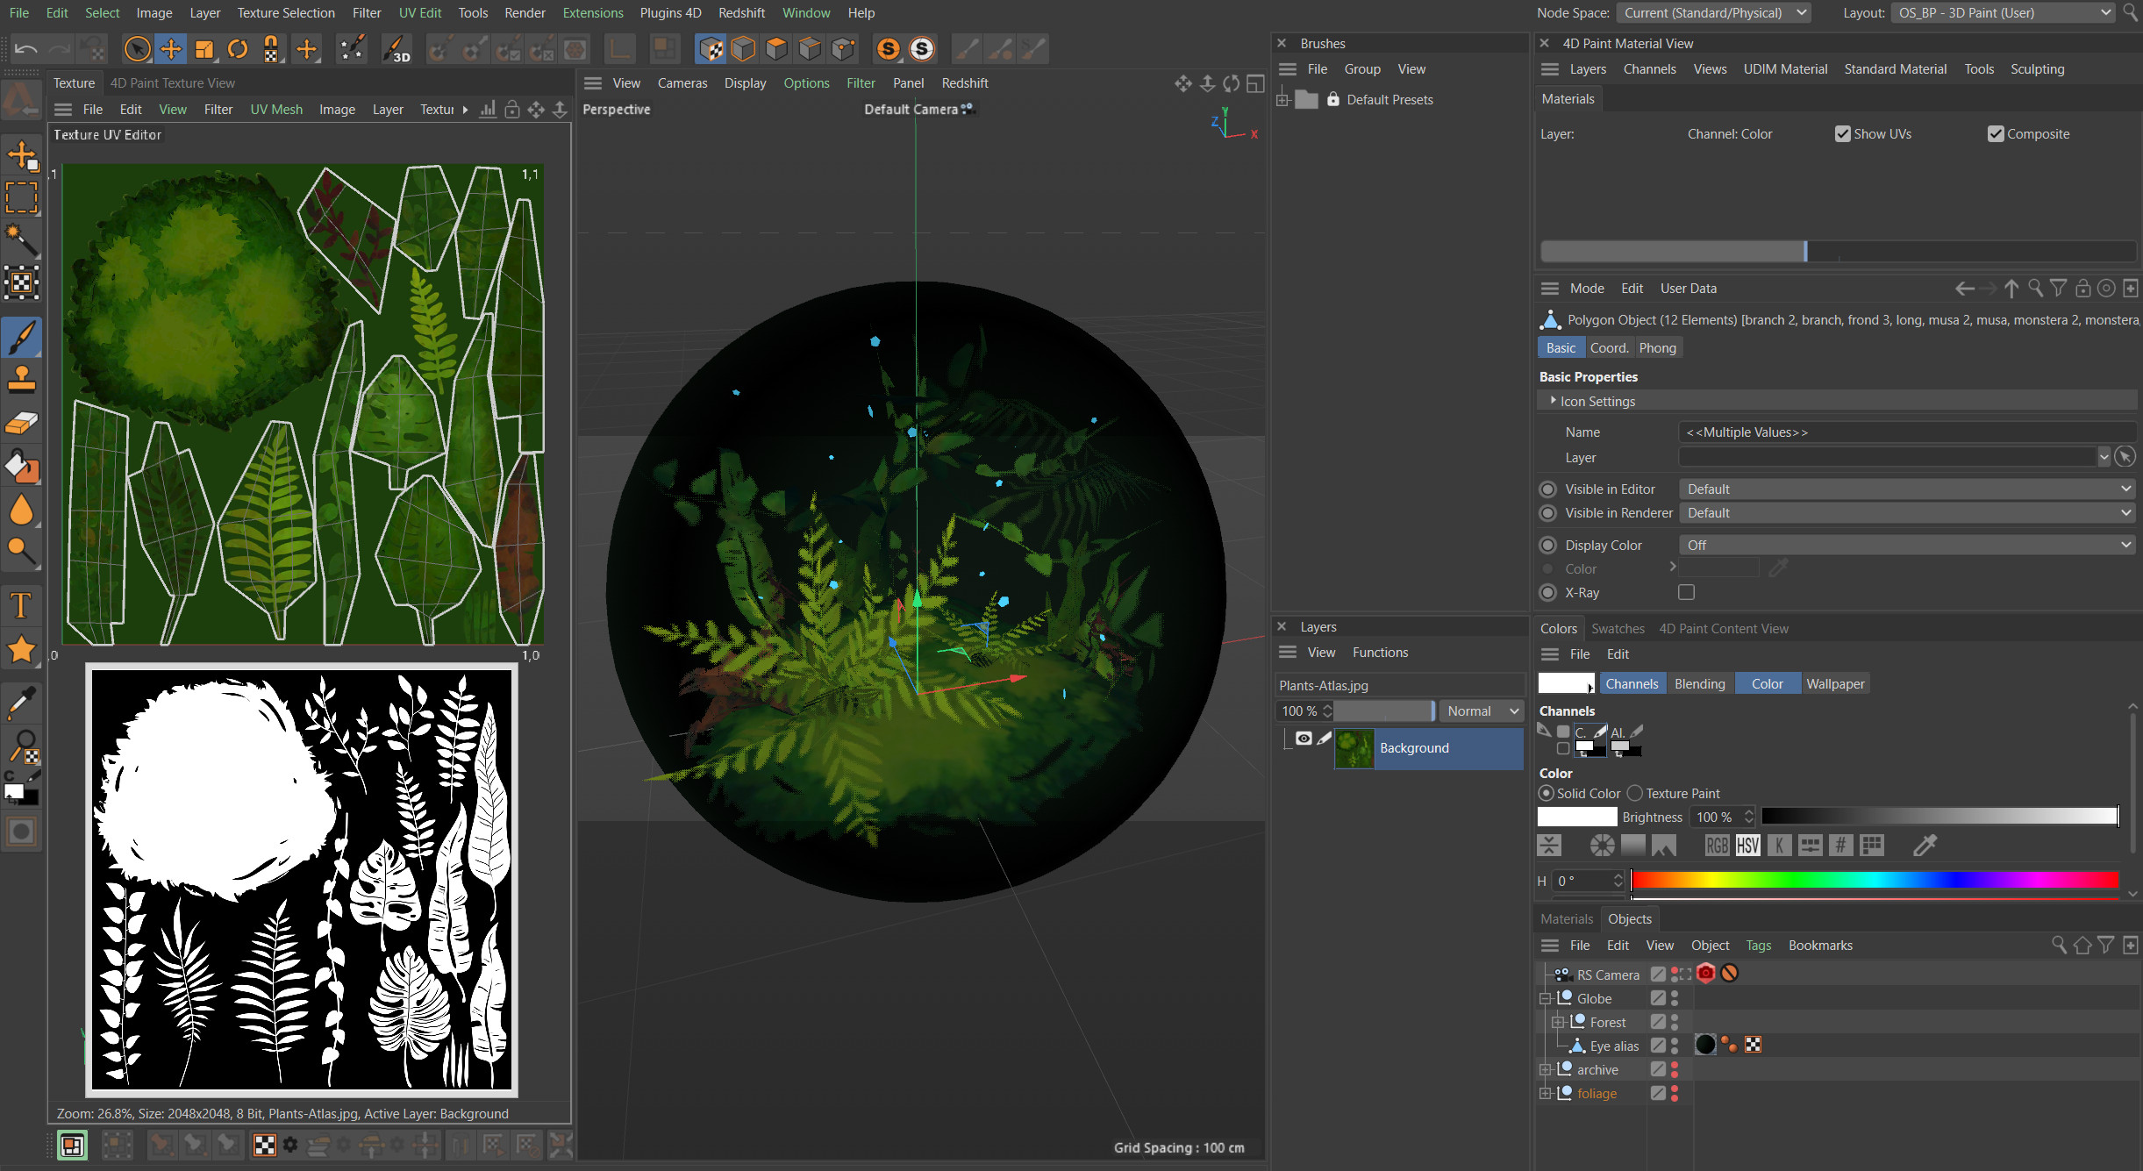Open the Redshift menu in top menu bar
This screenshot has width=2143, height=1171.
pos(741,13)
